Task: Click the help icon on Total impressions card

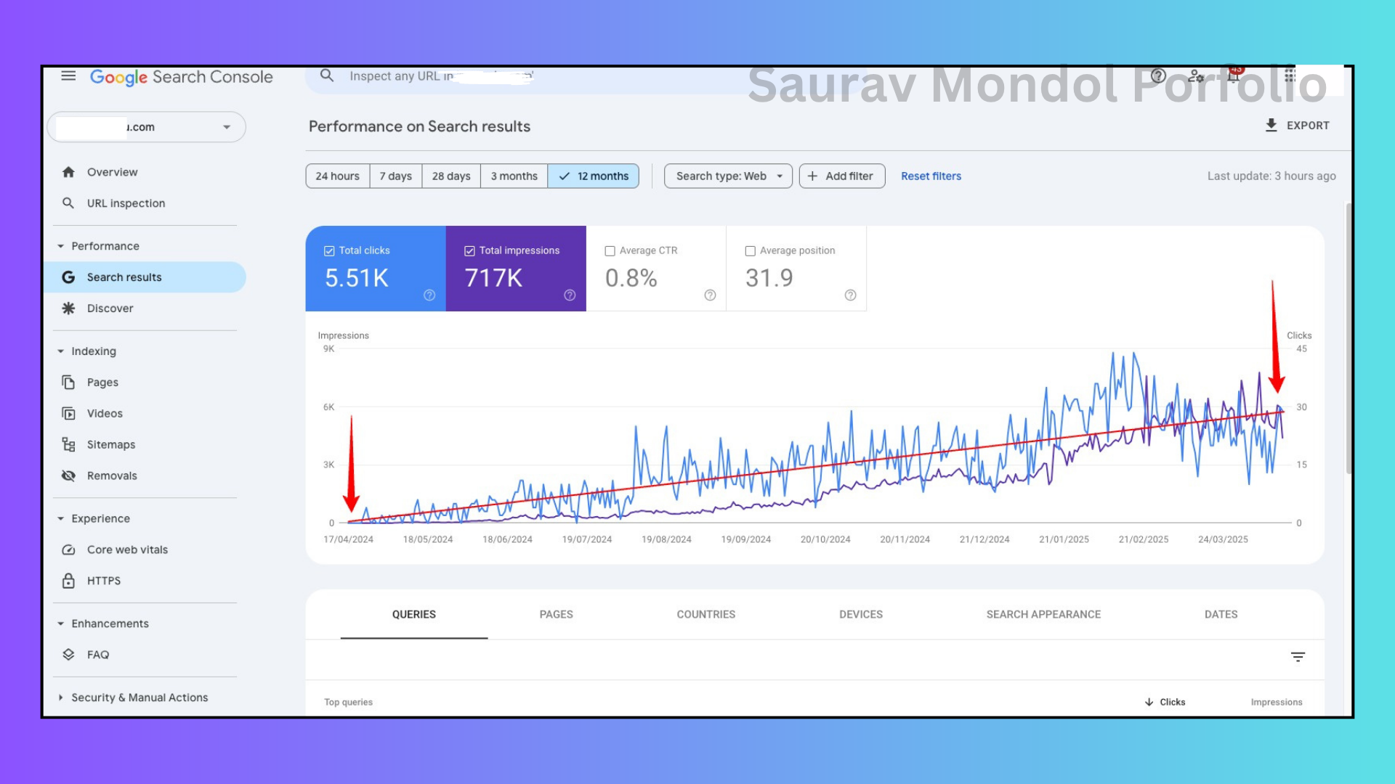Action: (570, 295)
